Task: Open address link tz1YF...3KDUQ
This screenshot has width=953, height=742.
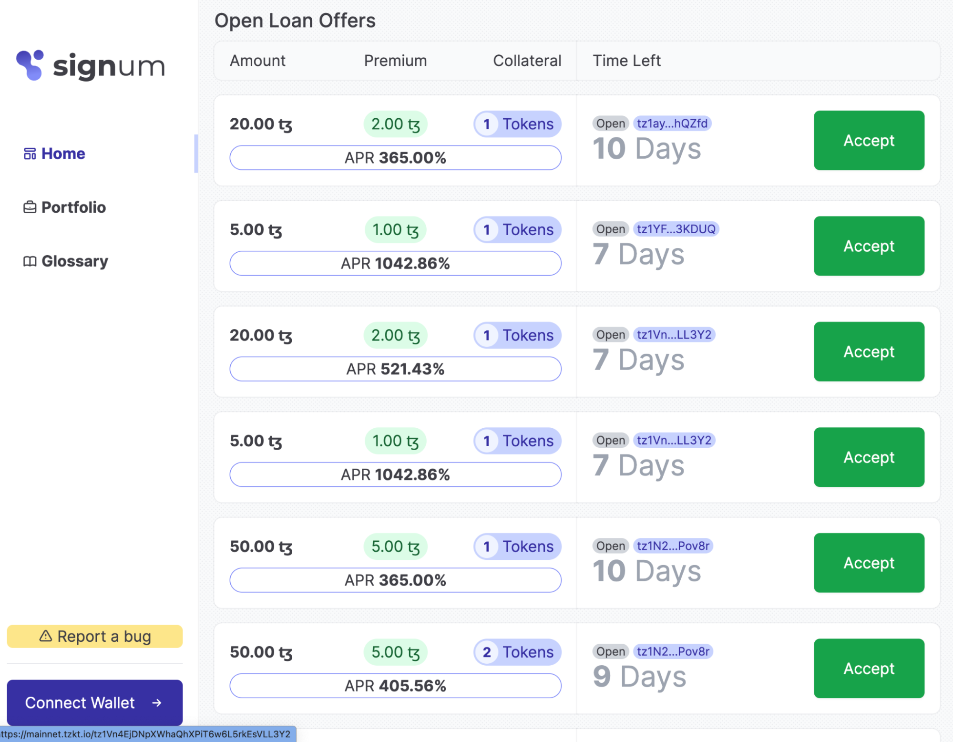Action: [x=676, y=229]
